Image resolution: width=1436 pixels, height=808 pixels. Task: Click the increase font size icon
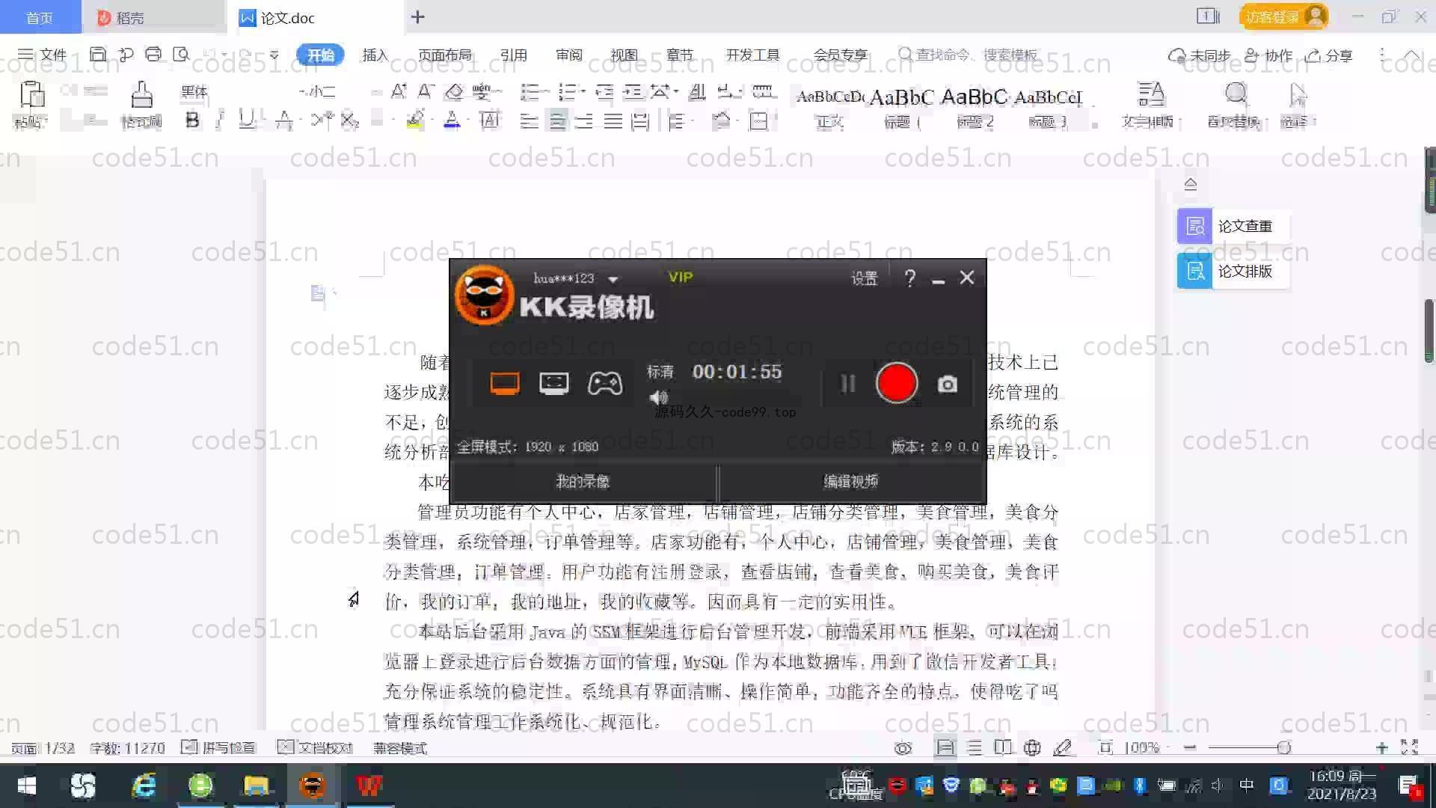(x=399, y=92)
